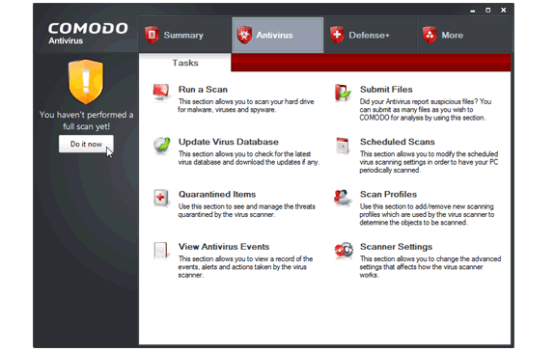
Task: Click the Quarantined Items red cross icon
Action: (161, 198)
